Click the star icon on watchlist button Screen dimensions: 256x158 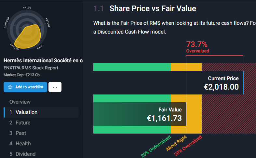(10, 87)
